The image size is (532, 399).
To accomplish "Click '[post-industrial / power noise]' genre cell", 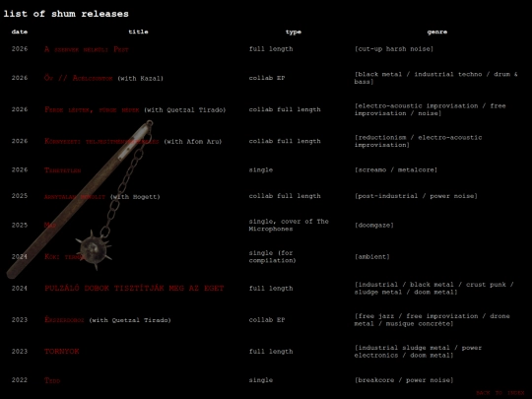I will pos(416,196).
